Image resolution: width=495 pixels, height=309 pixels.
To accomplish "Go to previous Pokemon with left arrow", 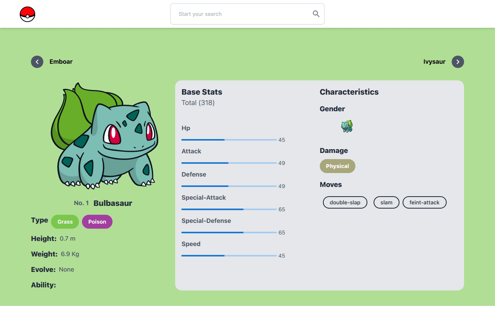I will (x=37, y=62).
